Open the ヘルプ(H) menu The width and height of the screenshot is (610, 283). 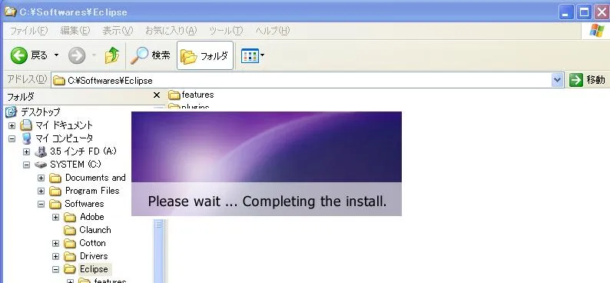(273, 30)
